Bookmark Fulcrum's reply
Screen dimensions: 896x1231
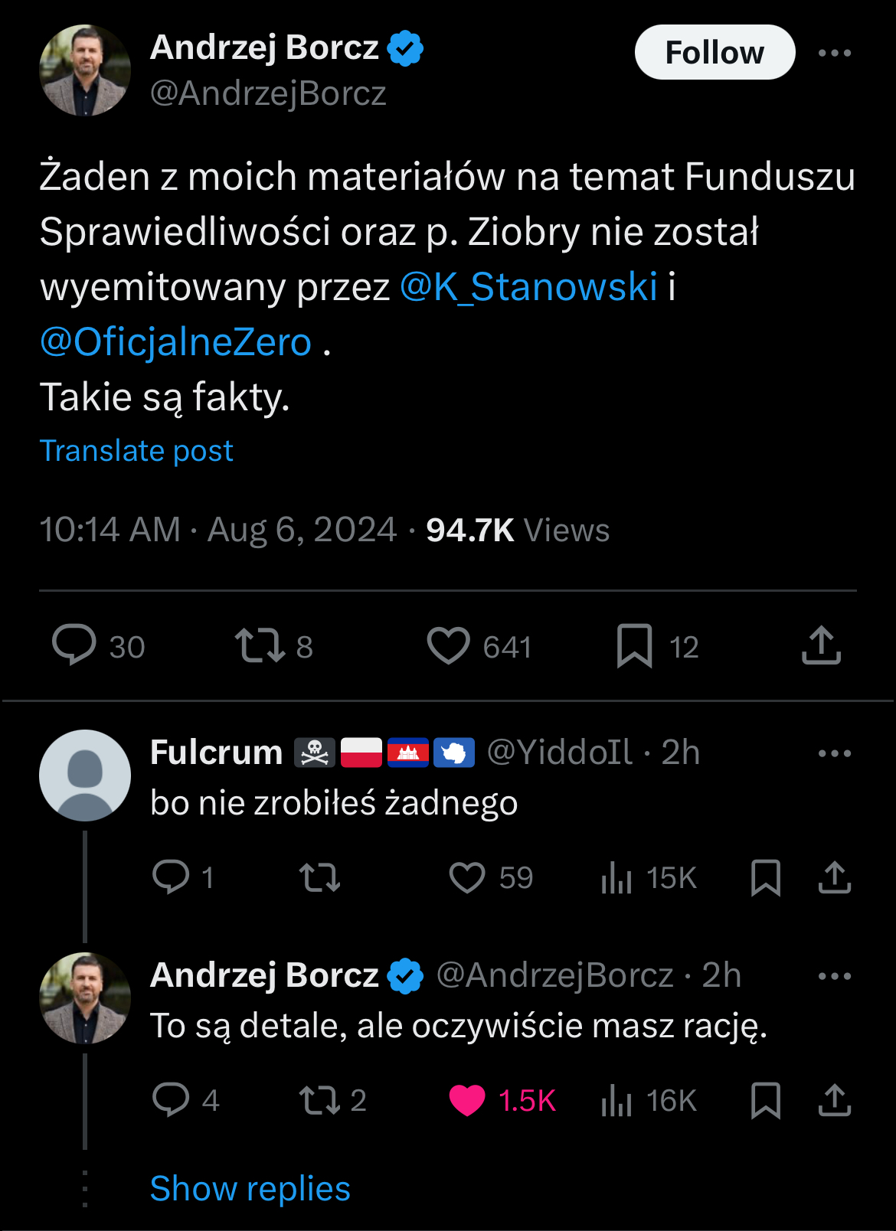[766, 877]
